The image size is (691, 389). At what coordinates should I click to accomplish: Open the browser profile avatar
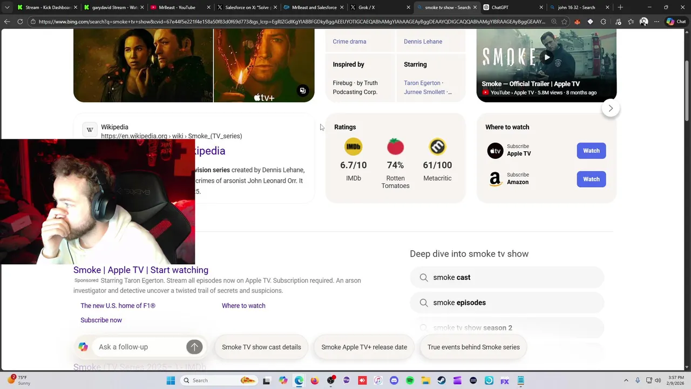(x=643, y=22)
